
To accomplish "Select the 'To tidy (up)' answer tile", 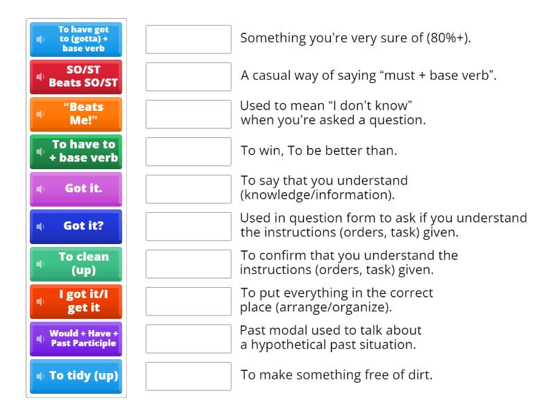I will click(76, 376).
